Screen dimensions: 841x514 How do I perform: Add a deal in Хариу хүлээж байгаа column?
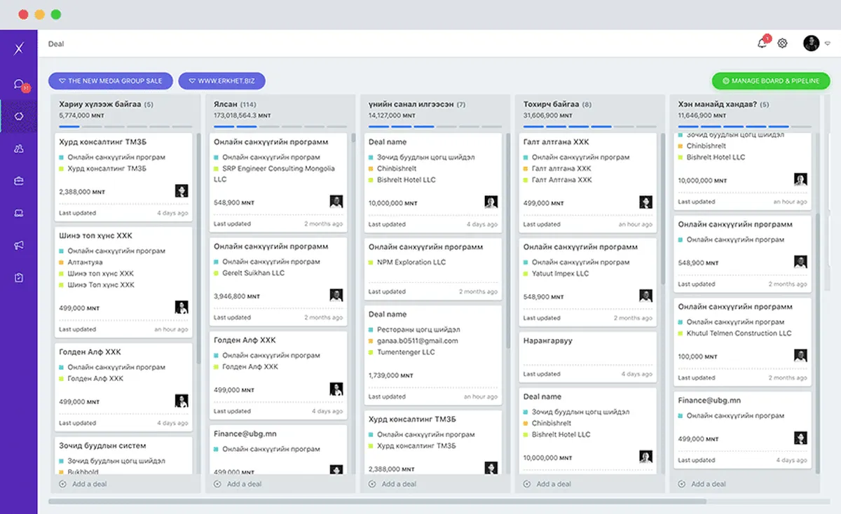tap(83, 484)
